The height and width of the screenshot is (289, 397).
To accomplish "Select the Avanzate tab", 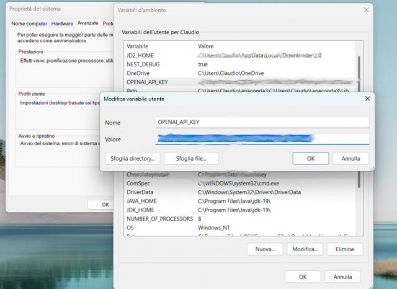I will (88, 23).
